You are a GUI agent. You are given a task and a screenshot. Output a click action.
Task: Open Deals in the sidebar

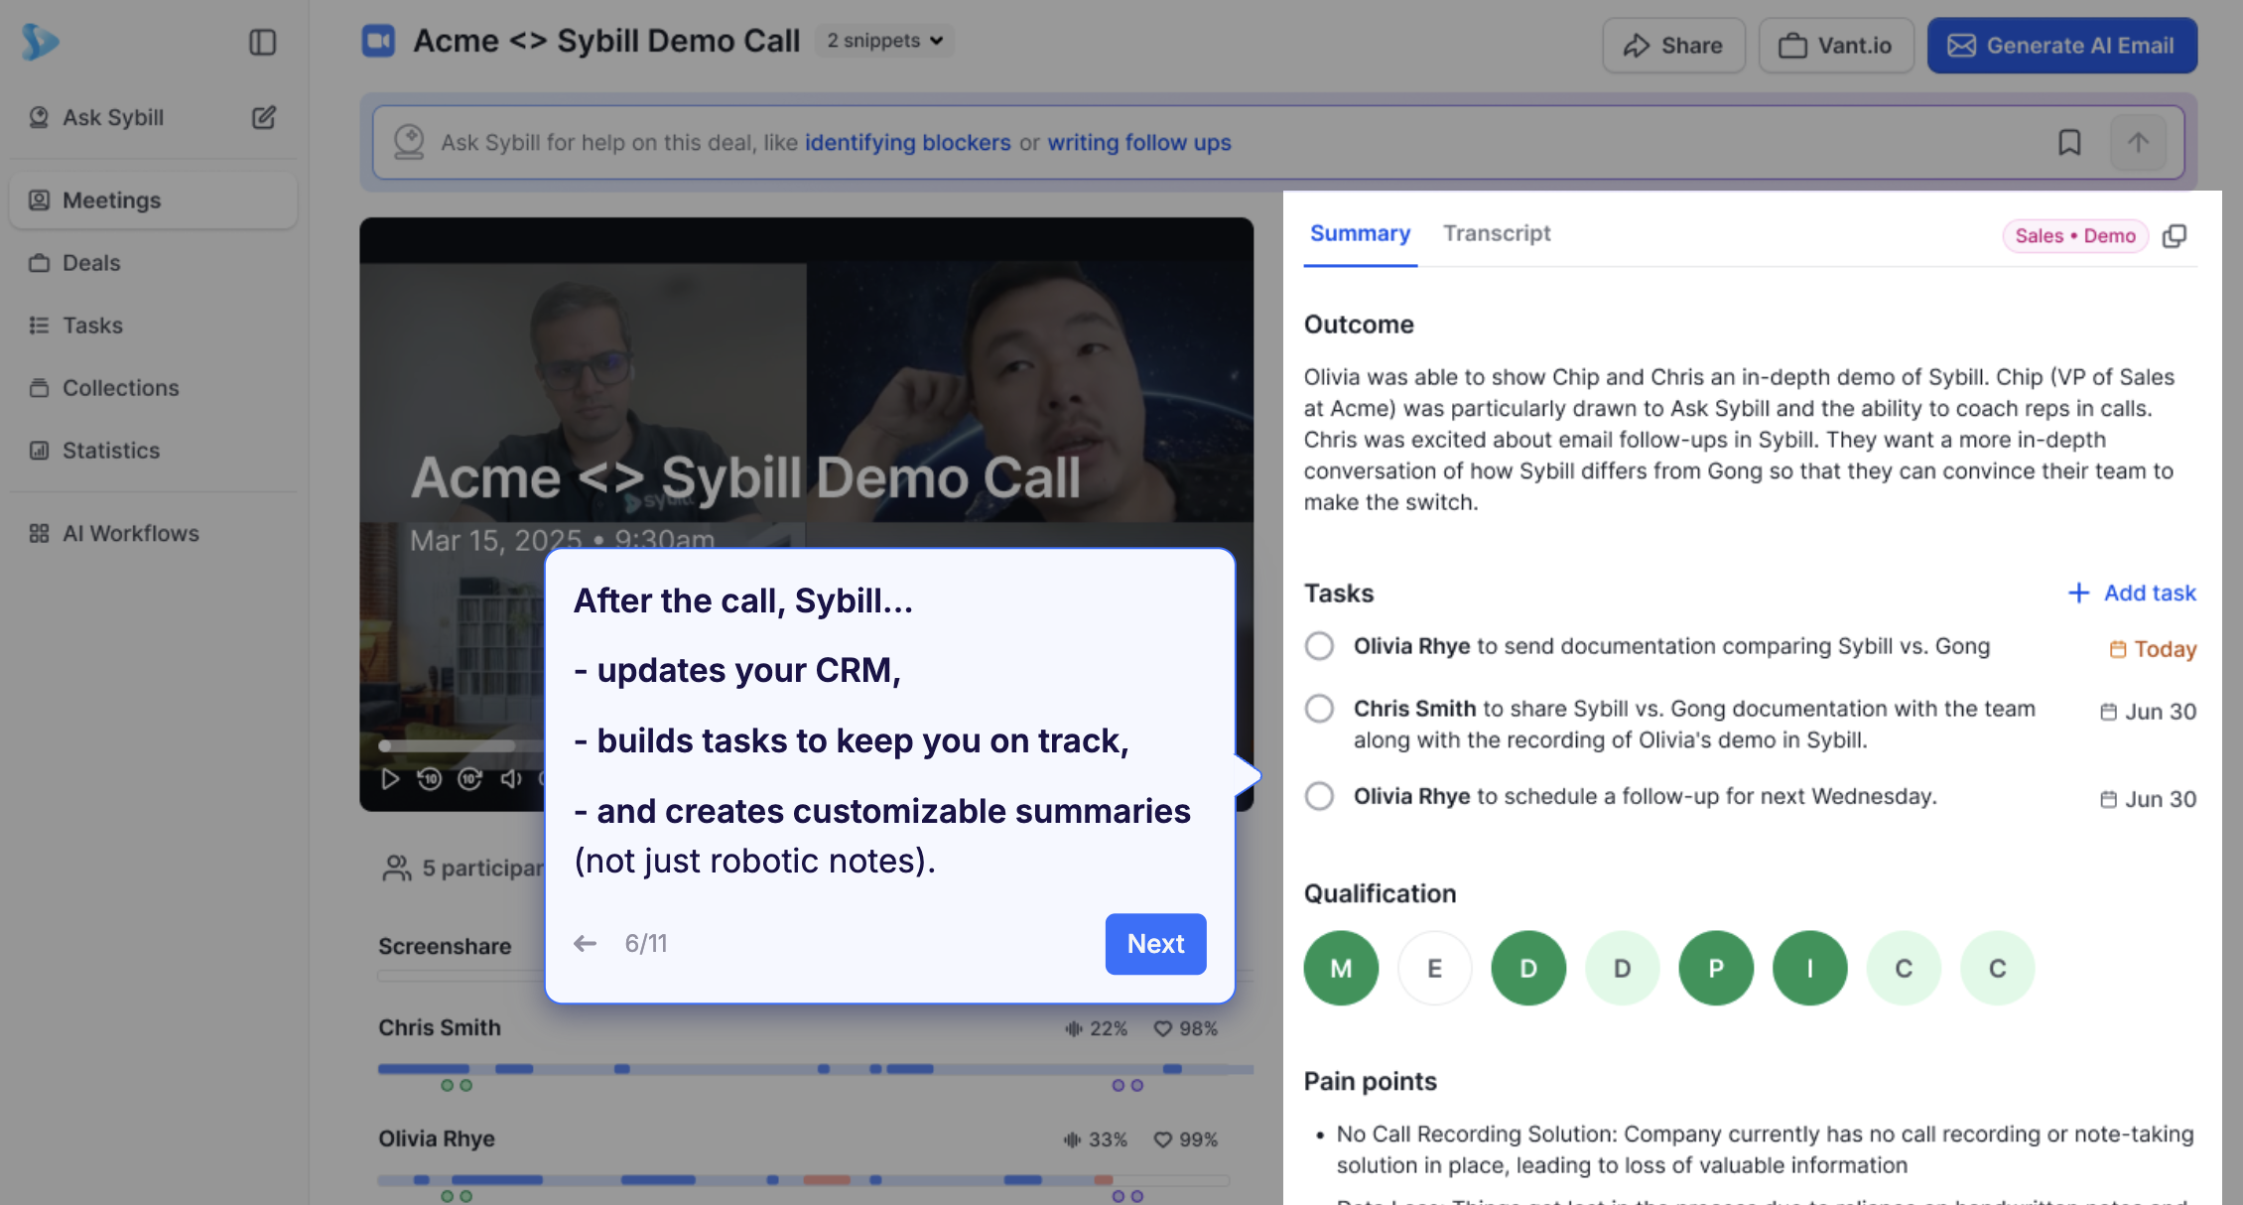91,263
